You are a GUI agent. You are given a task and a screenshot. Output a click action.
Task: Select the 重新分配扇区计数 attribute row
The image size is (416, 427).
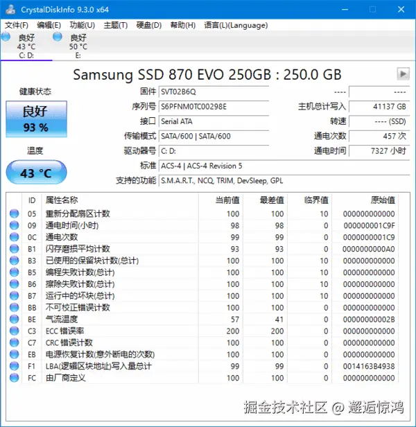[x=203, y=214]
